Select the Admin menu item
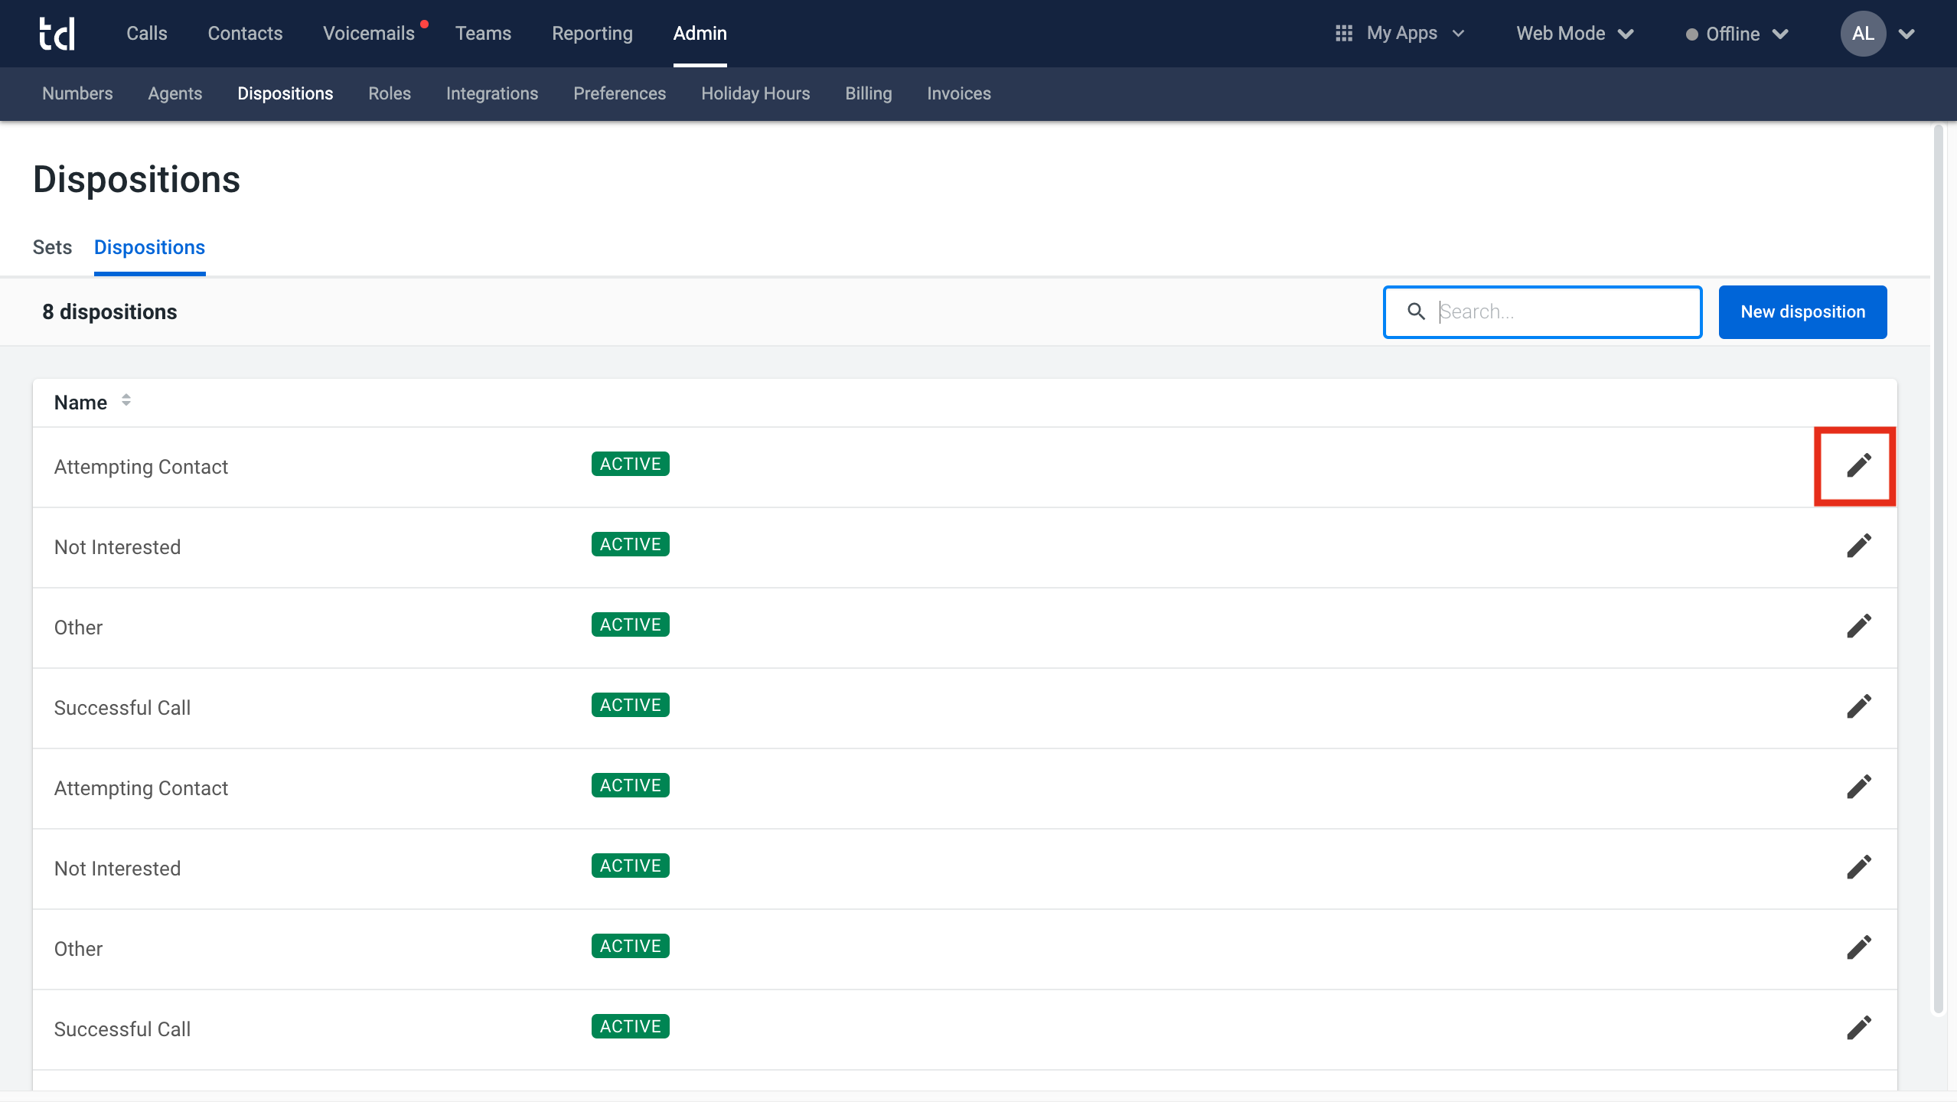The width and height of the screenshot is (1957, 1102). point(700,34)
